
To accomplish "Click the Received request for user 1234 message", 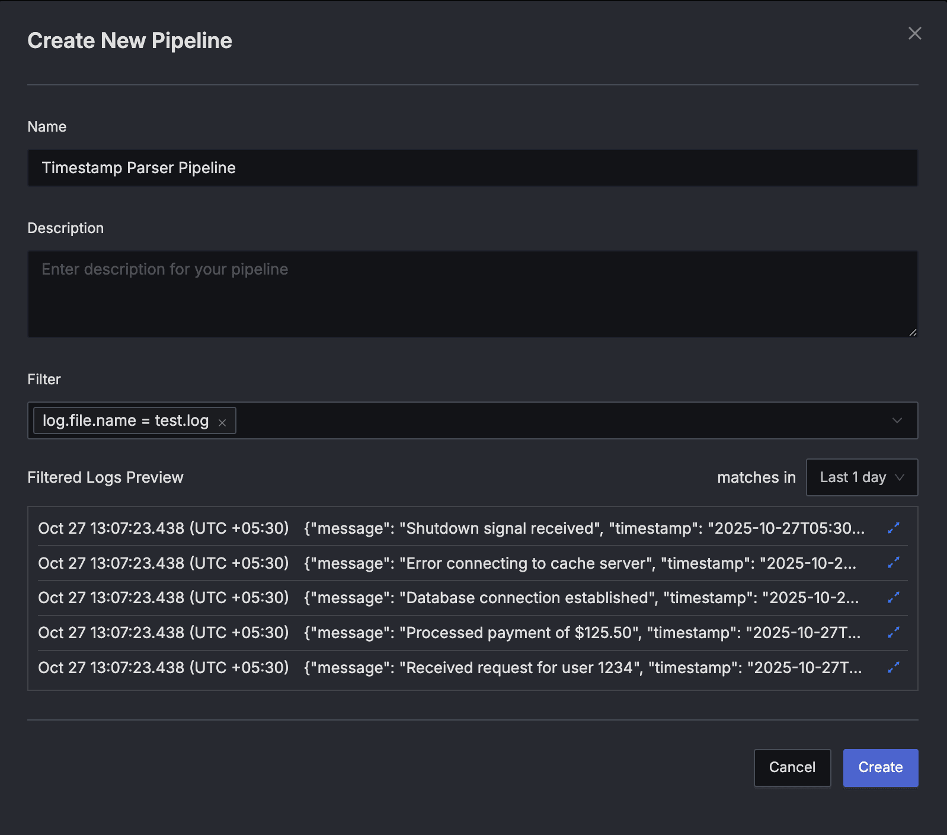I will [x=583, y=668].
